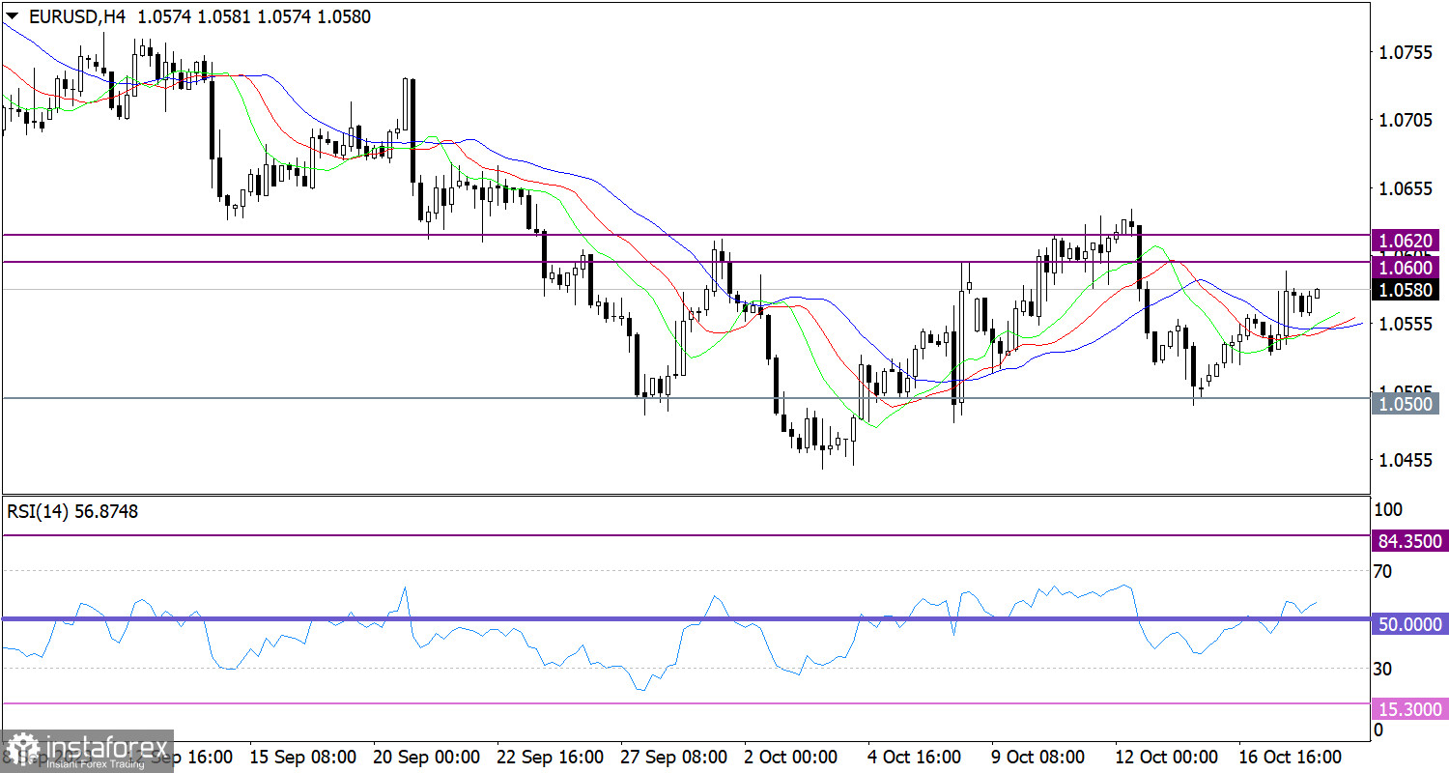Click the triangle arrow beside EURUSD,H4
1449x773 pixels.
(x=11, y=17)
